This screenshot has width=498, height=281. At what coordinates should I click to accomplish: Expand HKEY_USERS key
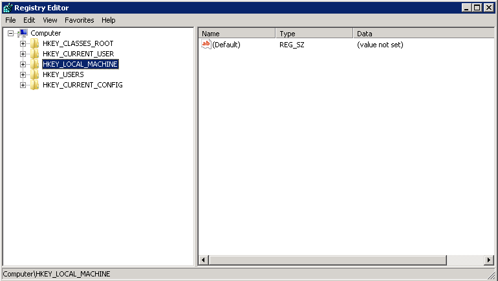[23, 74]
